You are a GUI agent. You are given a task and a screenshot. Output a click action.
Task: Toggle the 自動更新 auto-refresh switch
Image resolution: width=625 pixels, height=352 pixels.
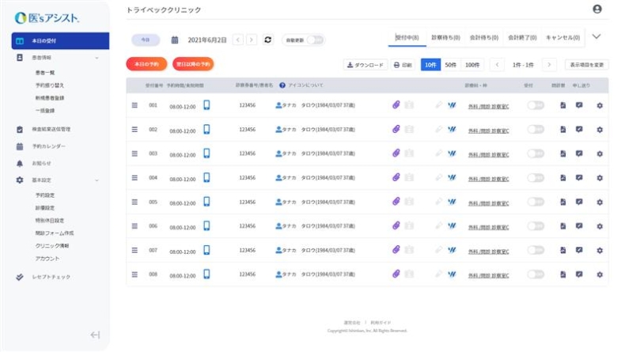point(315,40)
